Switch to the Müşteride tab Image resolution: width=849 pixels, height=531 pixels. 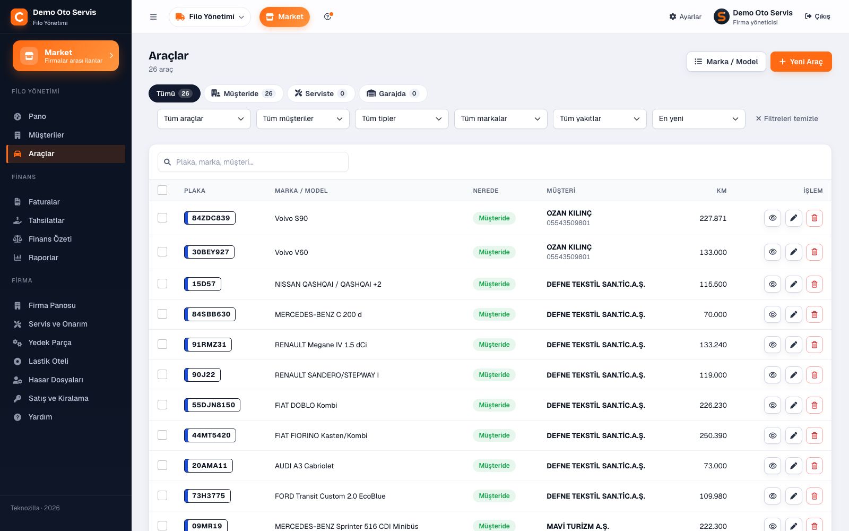pos(244,93)
